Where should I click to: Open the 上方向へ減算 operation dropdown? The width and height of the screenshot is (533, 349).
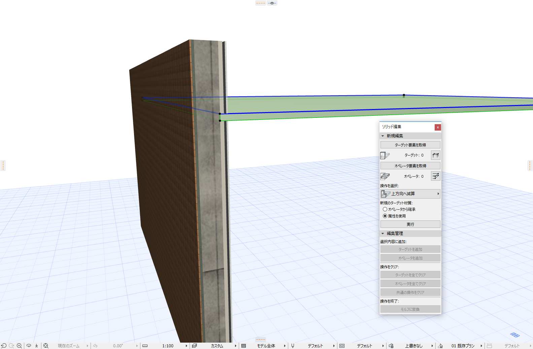coord(410,194)
